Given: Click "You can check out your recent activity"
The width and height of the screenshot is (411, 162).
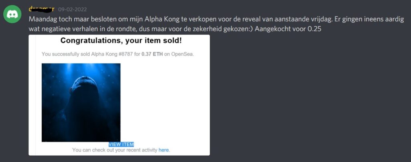Looking at the screenshot, I should tap(115, 150).
